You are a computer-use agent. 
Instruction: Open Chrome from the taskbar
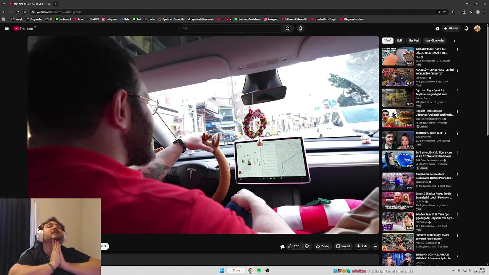(251, 270)
